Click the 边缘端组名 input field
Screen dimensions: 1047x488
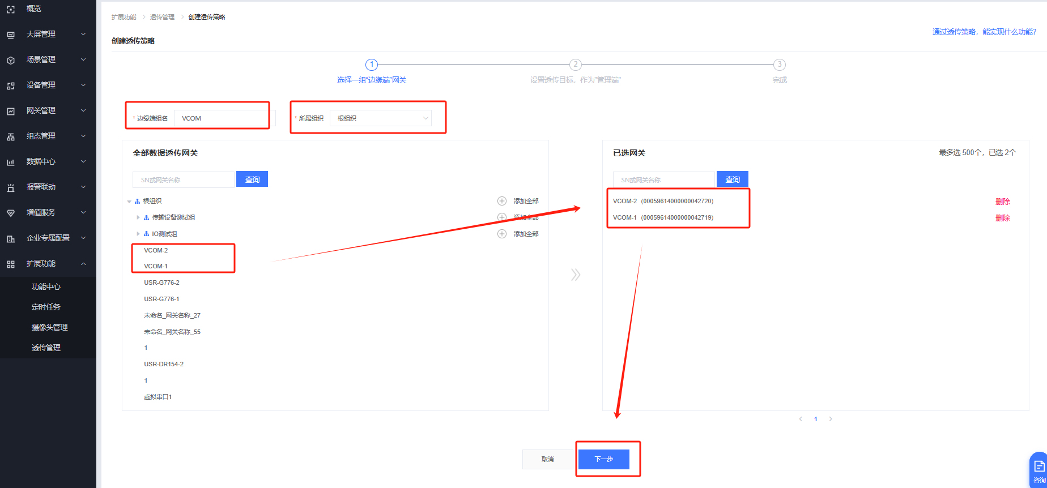(222, 118)
